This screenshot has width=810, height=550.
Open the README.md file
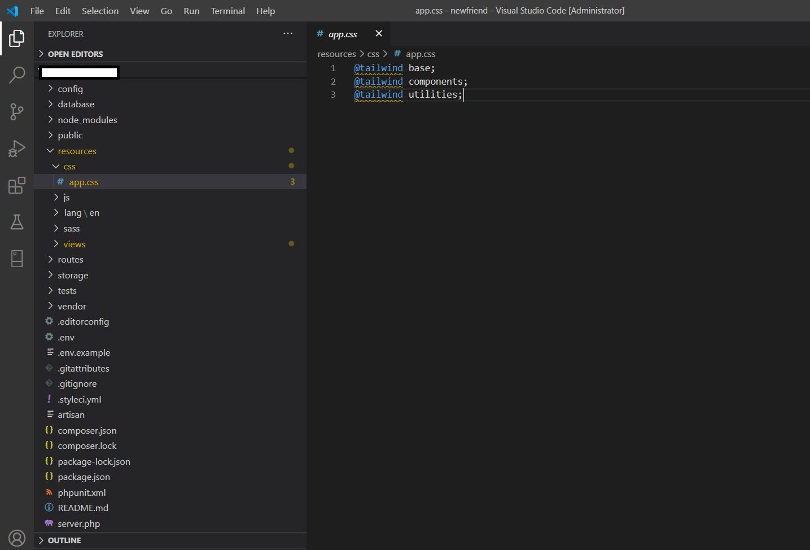coord(84,508)
